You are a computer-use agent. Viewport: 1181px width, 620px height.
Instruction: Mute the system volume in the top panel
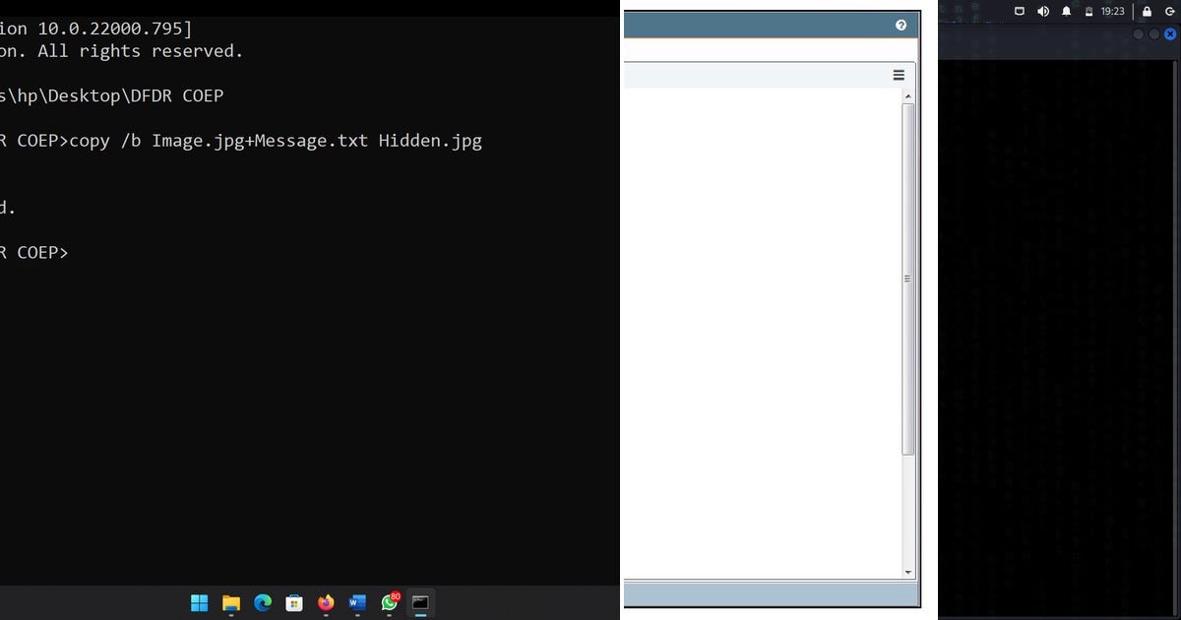[1042, 11]
